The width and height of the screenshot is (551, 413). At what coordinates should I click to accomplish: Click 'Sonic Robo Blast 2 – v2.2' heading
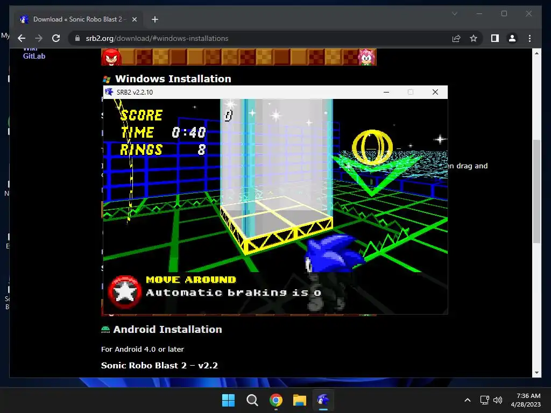(x=159, y=366)
